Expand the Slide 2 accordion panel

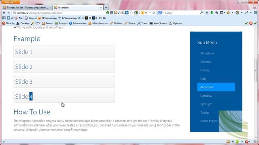(x=64, y=66)
